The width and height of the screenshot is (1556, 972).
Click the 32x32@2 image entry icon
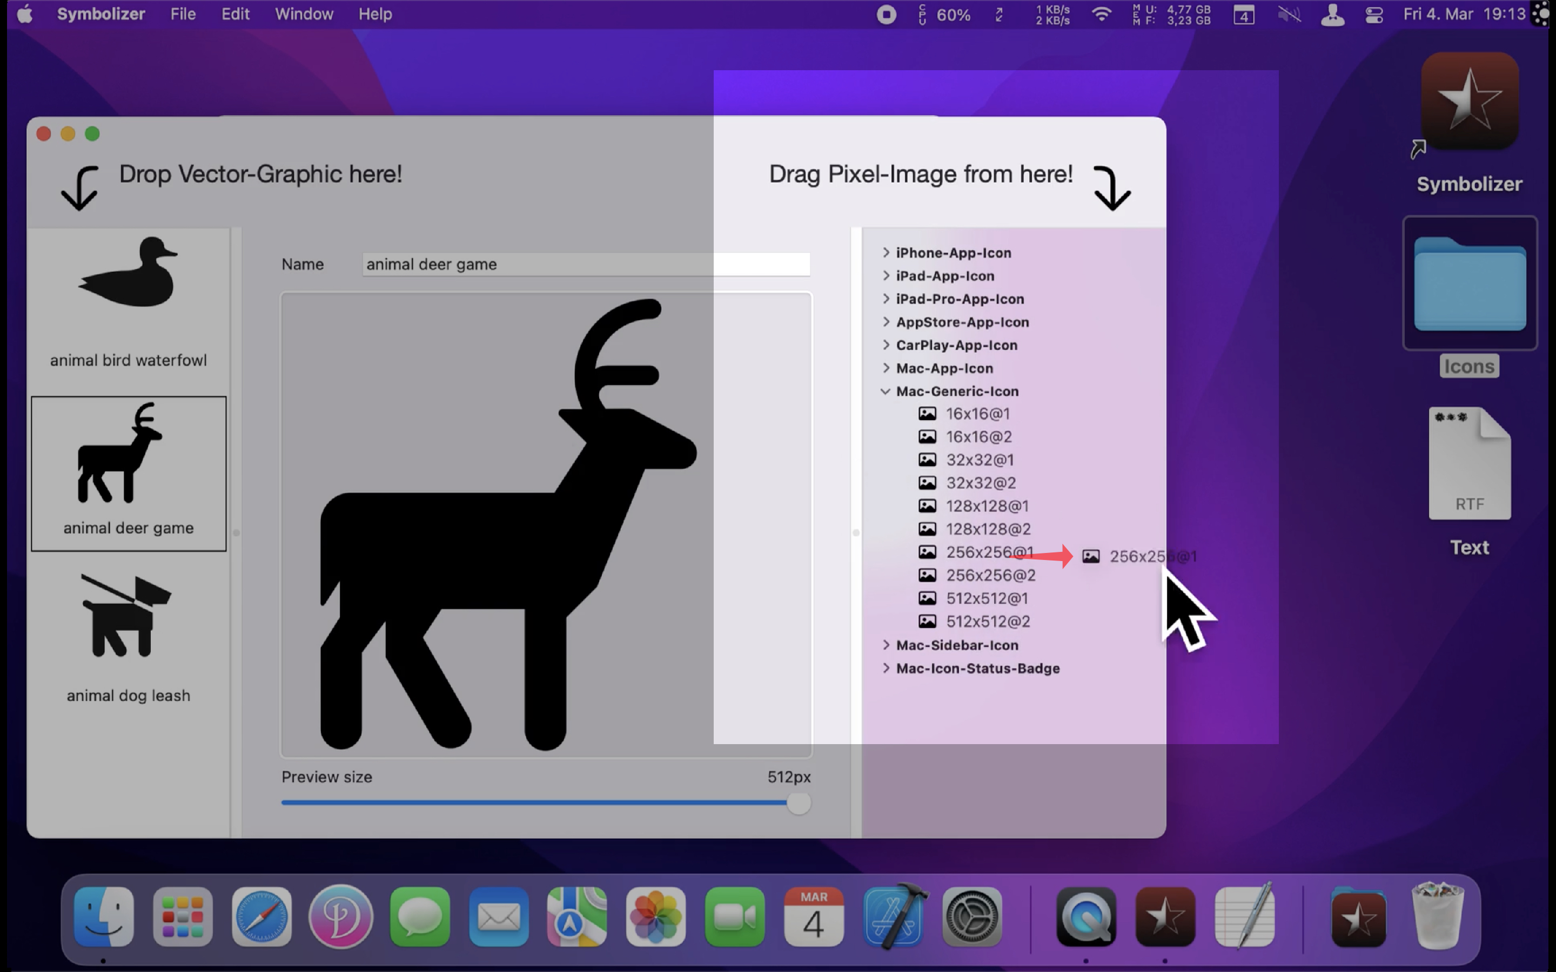point(927,483)
